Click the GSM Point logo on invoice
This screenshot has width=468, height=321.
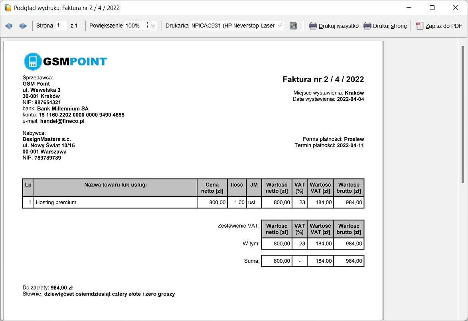pyautogui.click(x=65, y=61)
